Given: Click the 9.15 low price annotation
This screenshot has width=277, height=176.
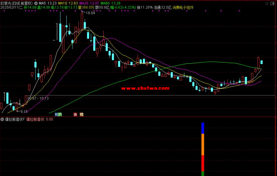Looking at the screenshot, I should coord(24,112).
